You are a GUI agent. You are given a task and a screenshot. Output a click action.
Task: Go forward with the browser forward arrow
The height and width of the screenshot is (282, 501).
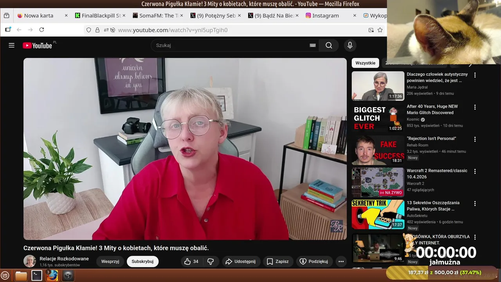point(30,30)
